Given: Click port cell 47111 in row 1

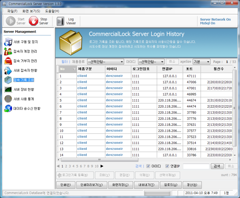Looking at the screenshot, I should coord(192,76).
